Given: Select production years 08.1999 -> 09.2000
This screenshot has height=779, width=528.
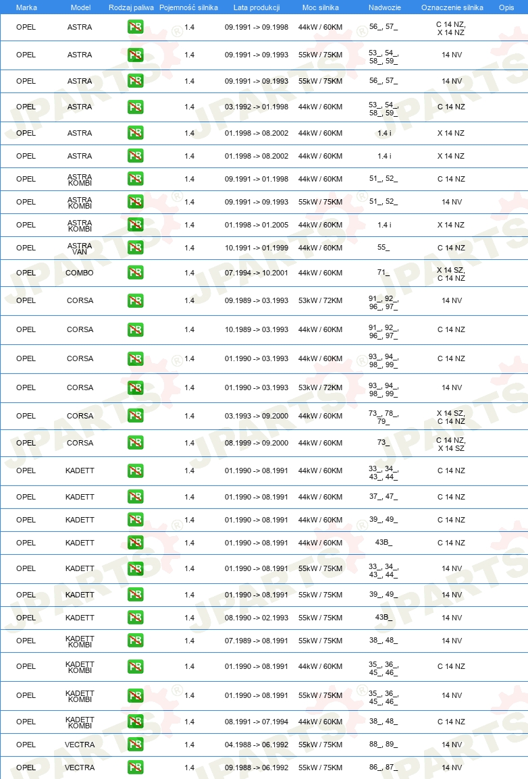Looking at the screenshot, I should (x=257, y=443).
